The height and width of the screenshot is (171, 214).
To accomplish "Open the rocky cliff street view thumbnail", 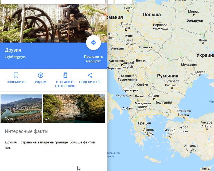I will [74, 109].
